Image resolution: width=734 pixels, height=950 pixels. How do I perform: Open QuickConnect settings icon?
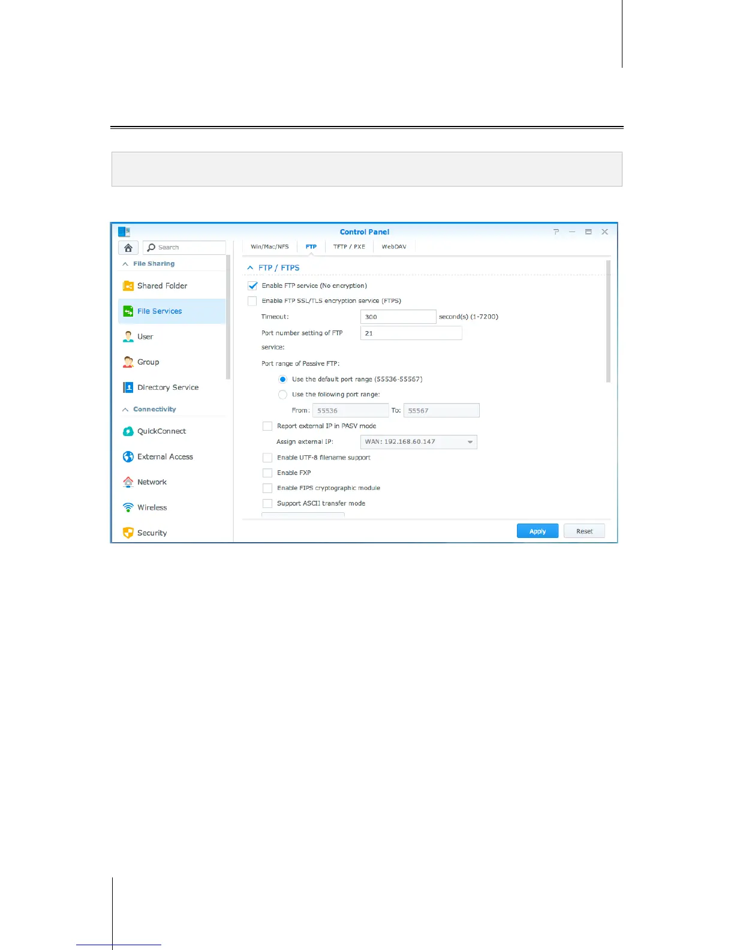pyautogui.click(x=128, y=431)
